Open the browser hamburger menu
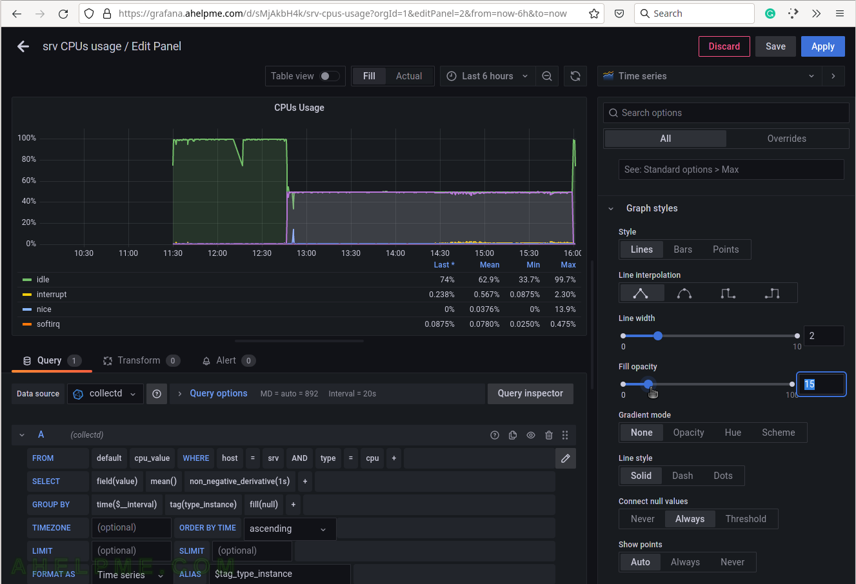The image size is (856, 584). click(839, 14)
